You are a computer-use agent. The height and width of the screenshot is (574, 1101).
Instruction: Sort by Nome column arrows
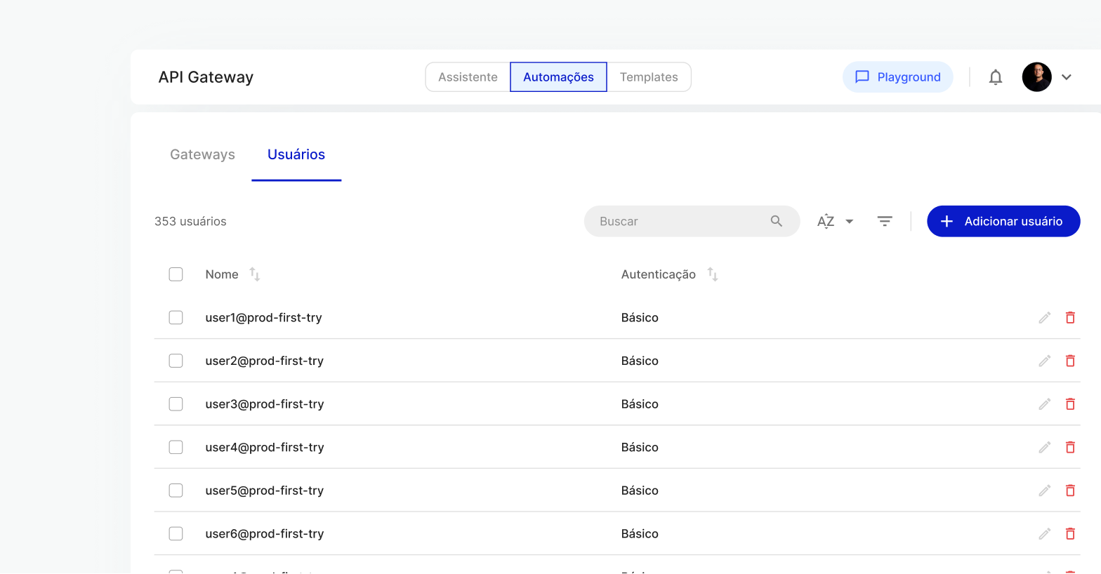255,274
